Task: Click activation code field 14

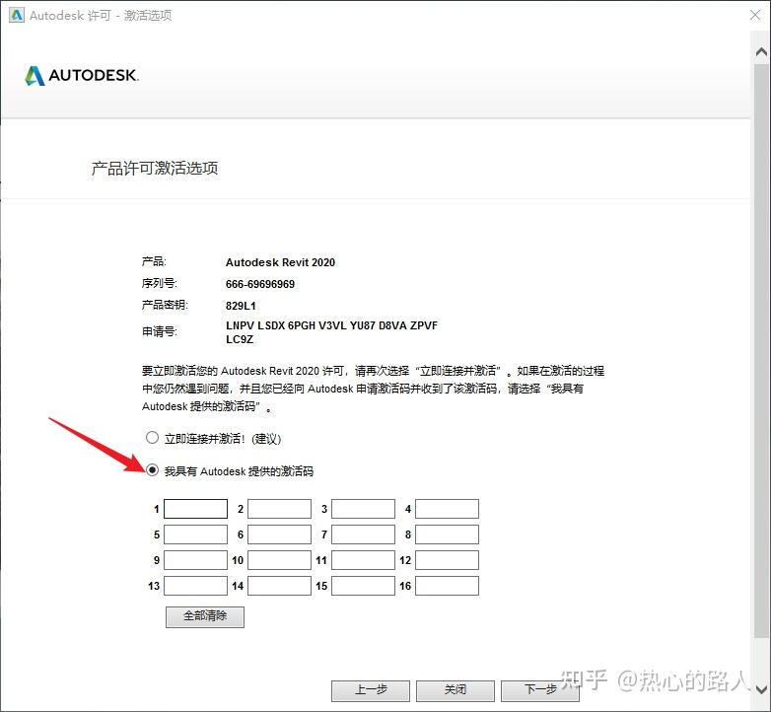Action: (x=279, y=586)
